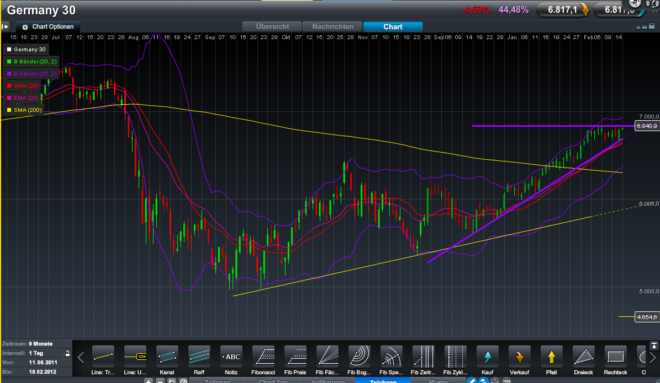
Task: Choose the Rechteck rectangle tool
Action: pos(616,357)
